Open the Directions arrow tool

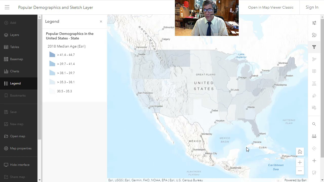(314, 148)
